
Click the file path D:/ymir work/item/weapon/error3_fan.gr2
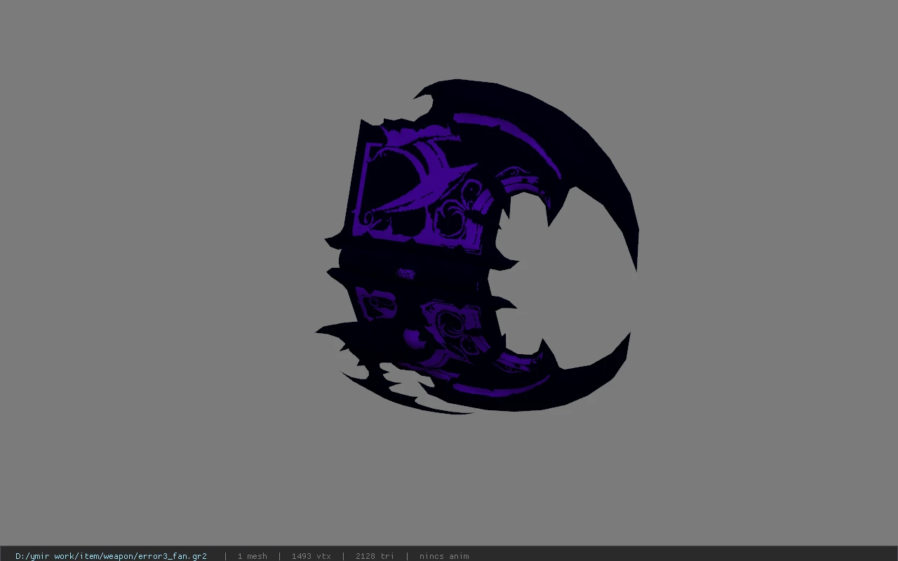coord(111,556)
